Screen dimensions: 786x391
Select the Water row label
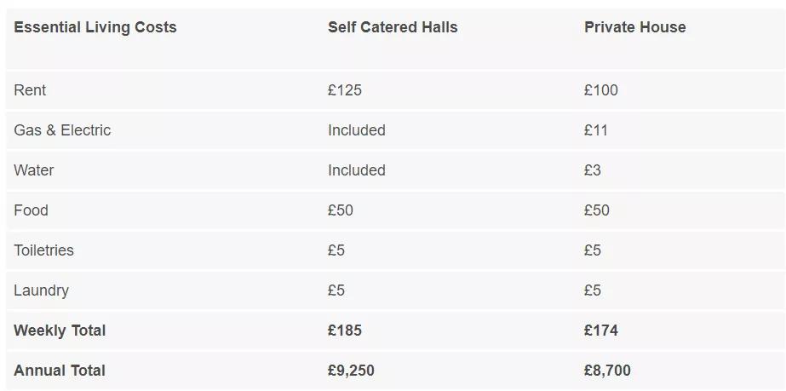pos(33,170)
